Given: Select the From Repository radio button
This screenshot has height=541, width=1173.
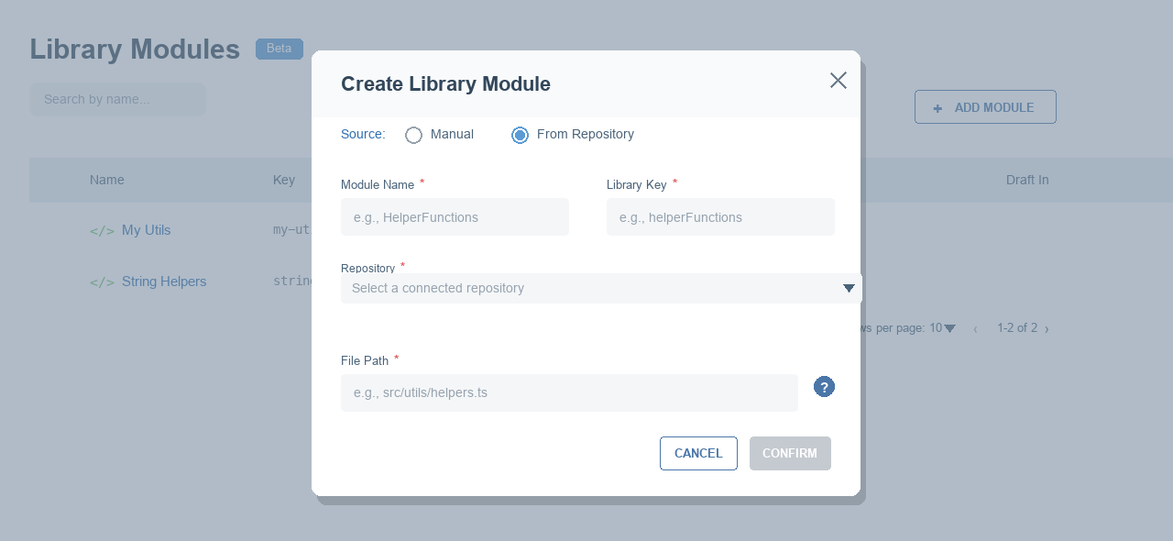Looking at the screenshot, I should (520, 135).
